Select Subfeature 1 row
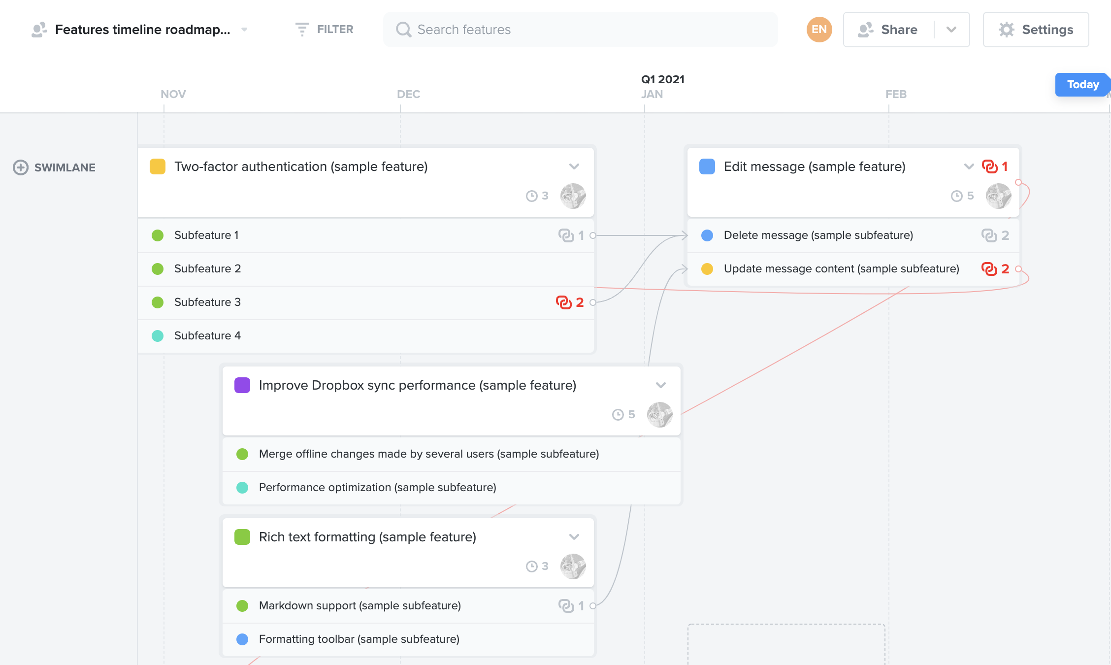The width and height of the screenshot is (1111, 665). 365,235
